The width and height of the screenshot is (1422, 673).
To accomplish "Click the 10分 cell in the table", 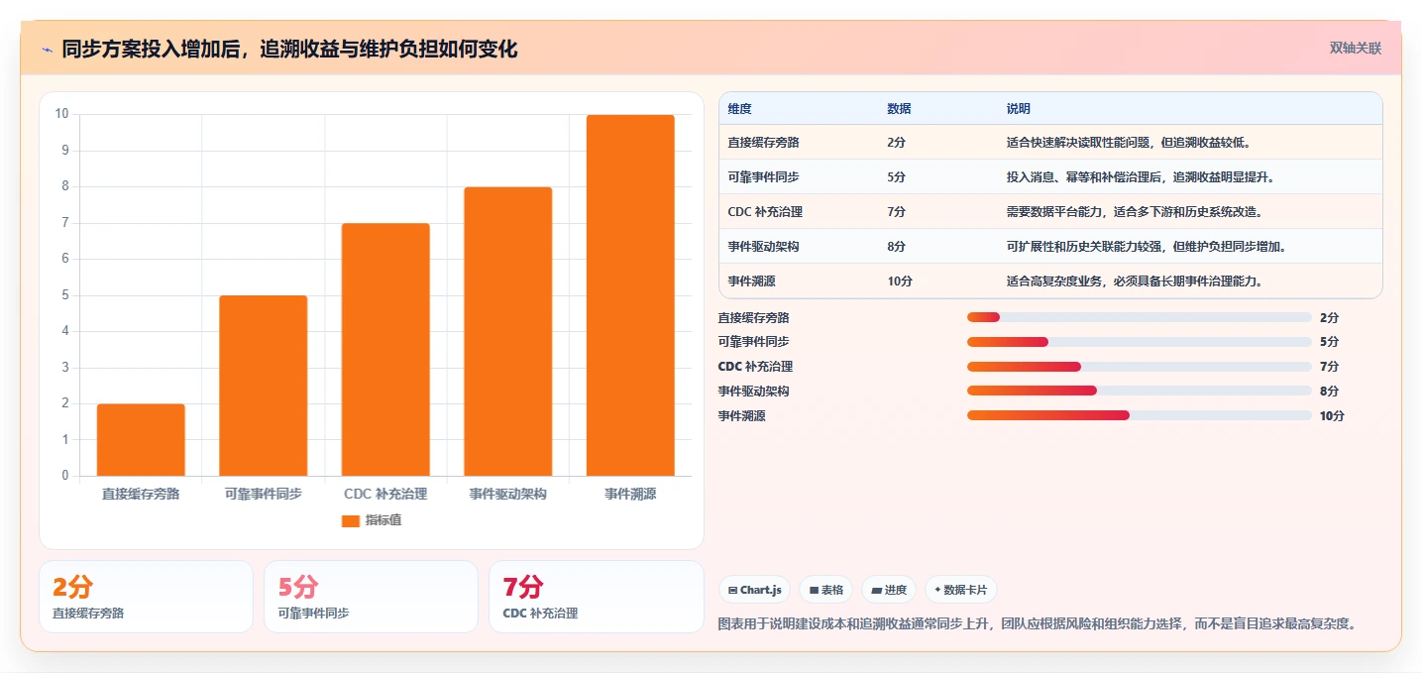I will coord(900,281).
